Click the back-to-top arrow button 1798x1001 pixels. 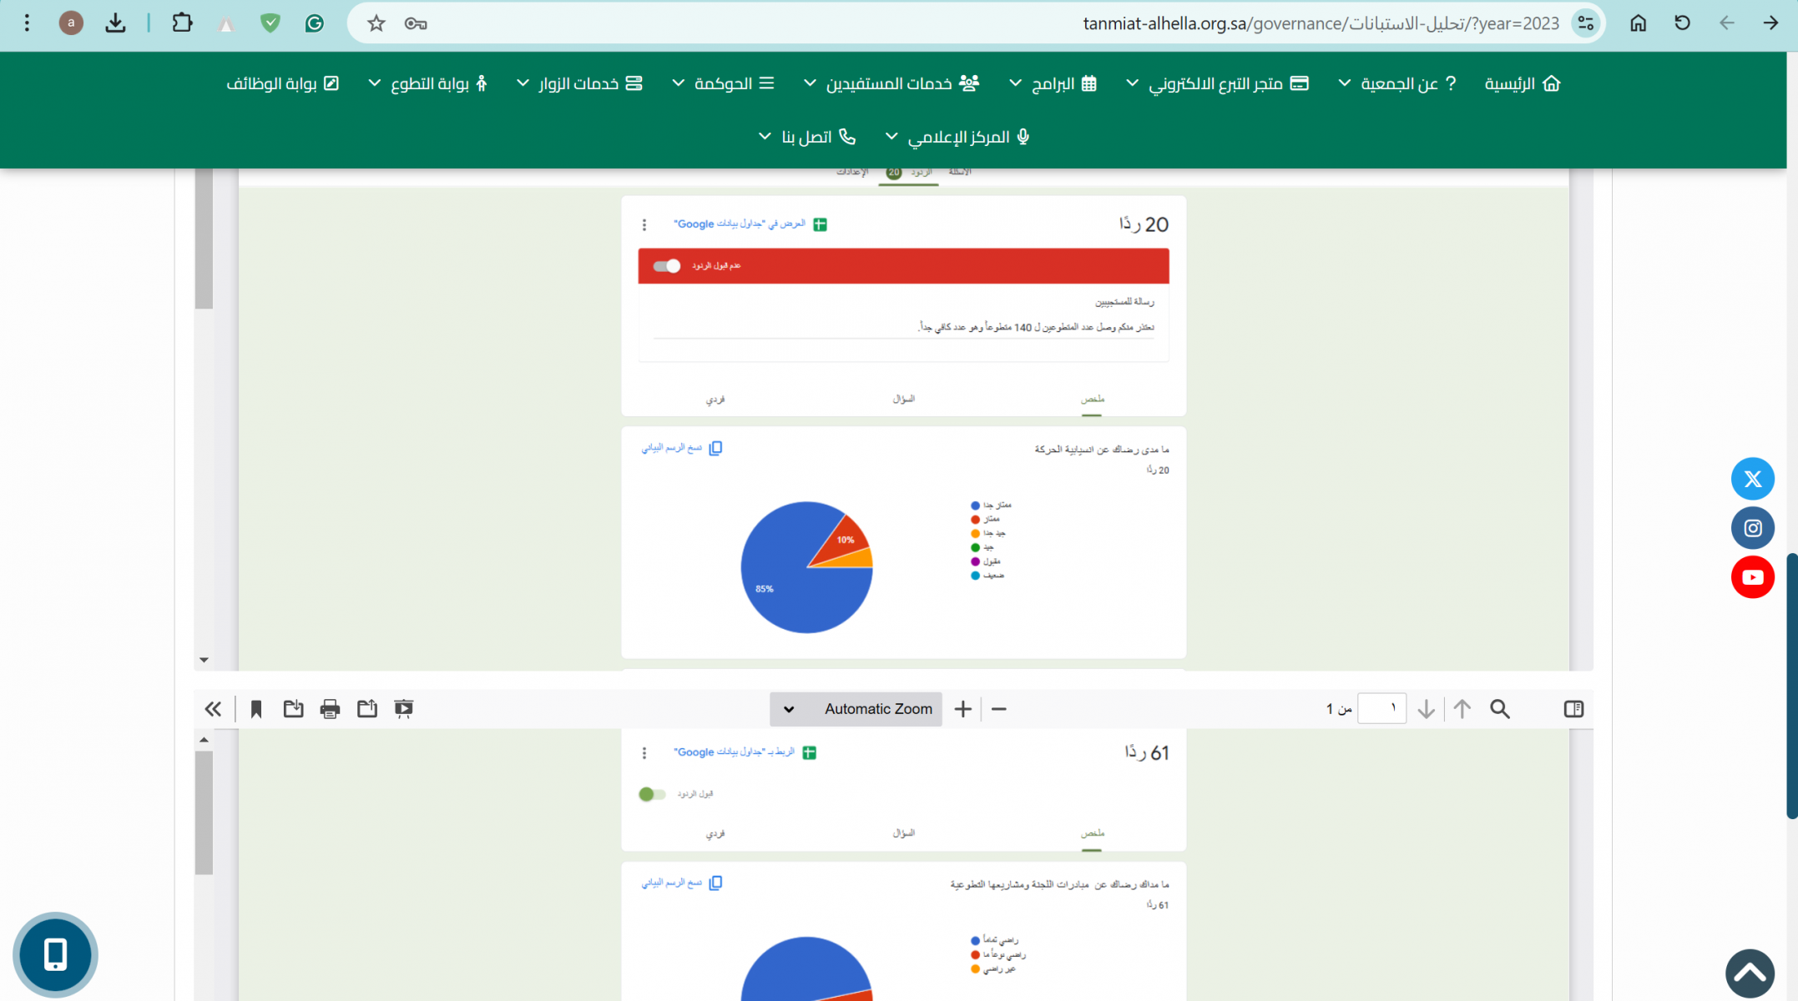coord(1750,973)
